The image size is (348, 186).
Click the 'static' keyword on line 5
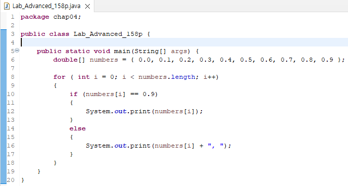click(x=78, y=52)
